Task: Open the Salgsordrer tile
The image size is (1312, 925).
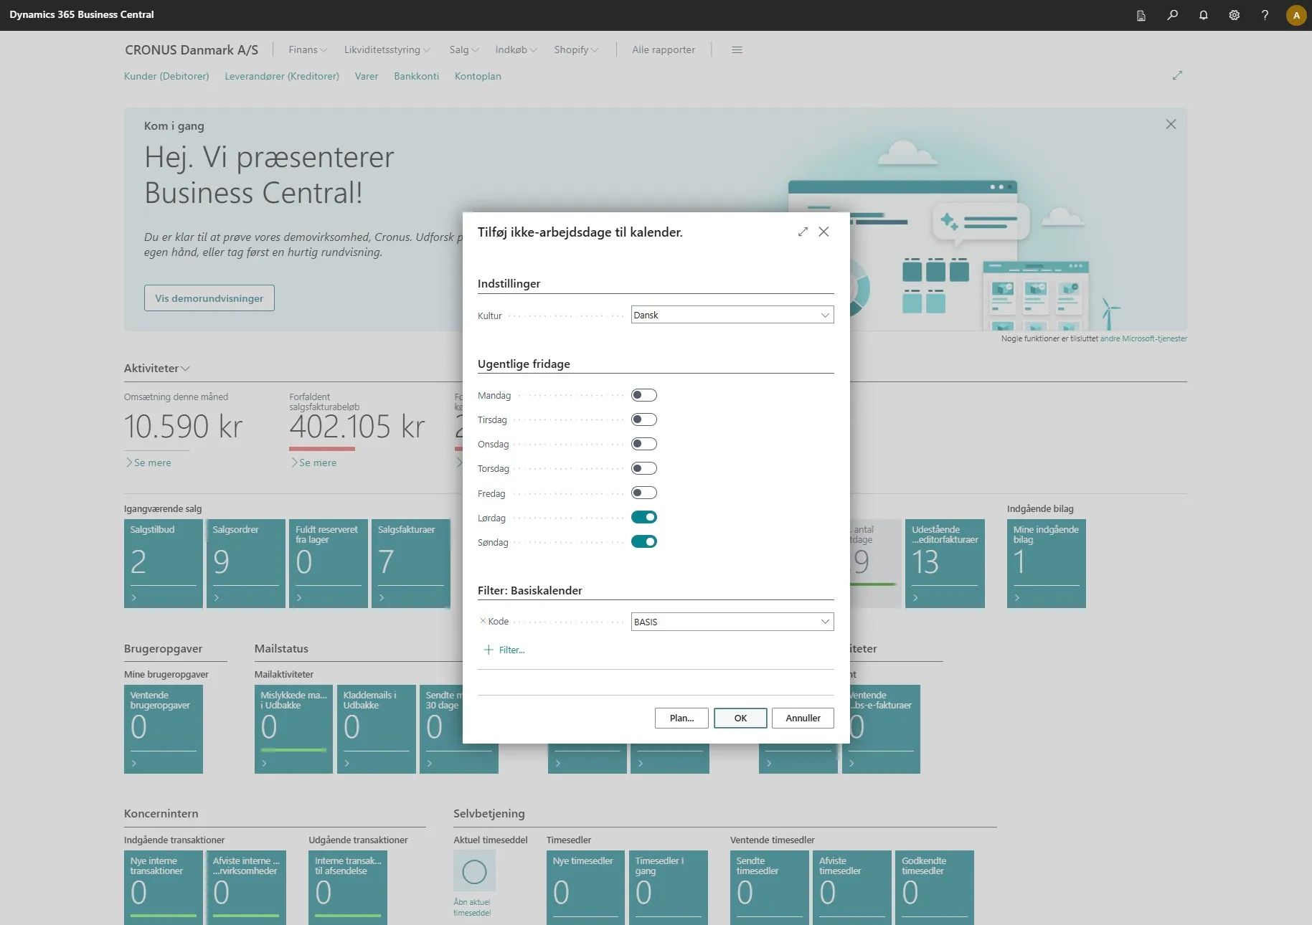Action: pos(246,564)
